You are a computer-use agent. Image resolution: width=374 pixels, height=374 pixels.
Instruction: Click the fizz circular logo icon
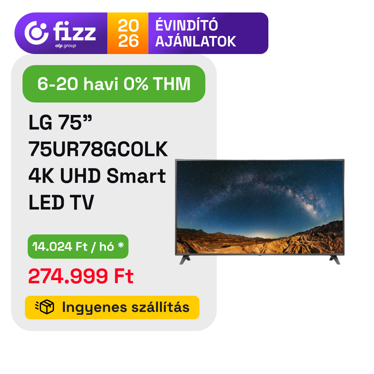coord(36,33)
